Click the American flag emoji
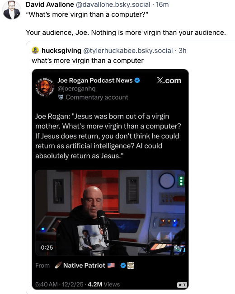Viewport: 235px width, 294px height. 111,266
